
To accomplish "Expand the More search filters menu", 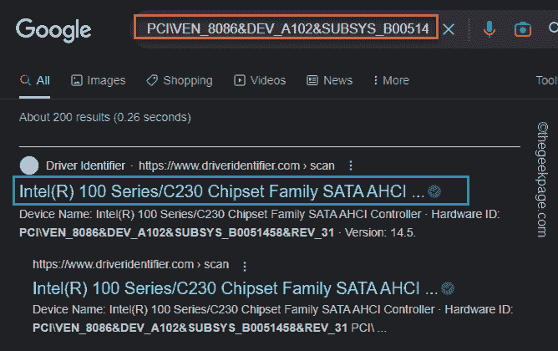I will (391, 80).
